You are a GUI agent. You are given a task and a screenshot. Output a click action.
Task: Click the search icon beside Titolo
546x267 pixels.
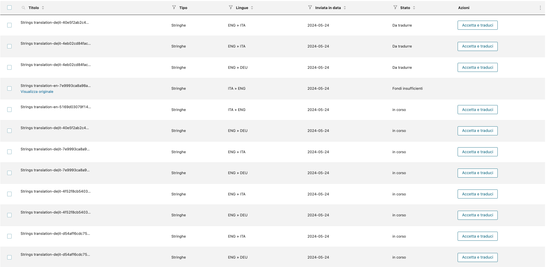point(24,8)
